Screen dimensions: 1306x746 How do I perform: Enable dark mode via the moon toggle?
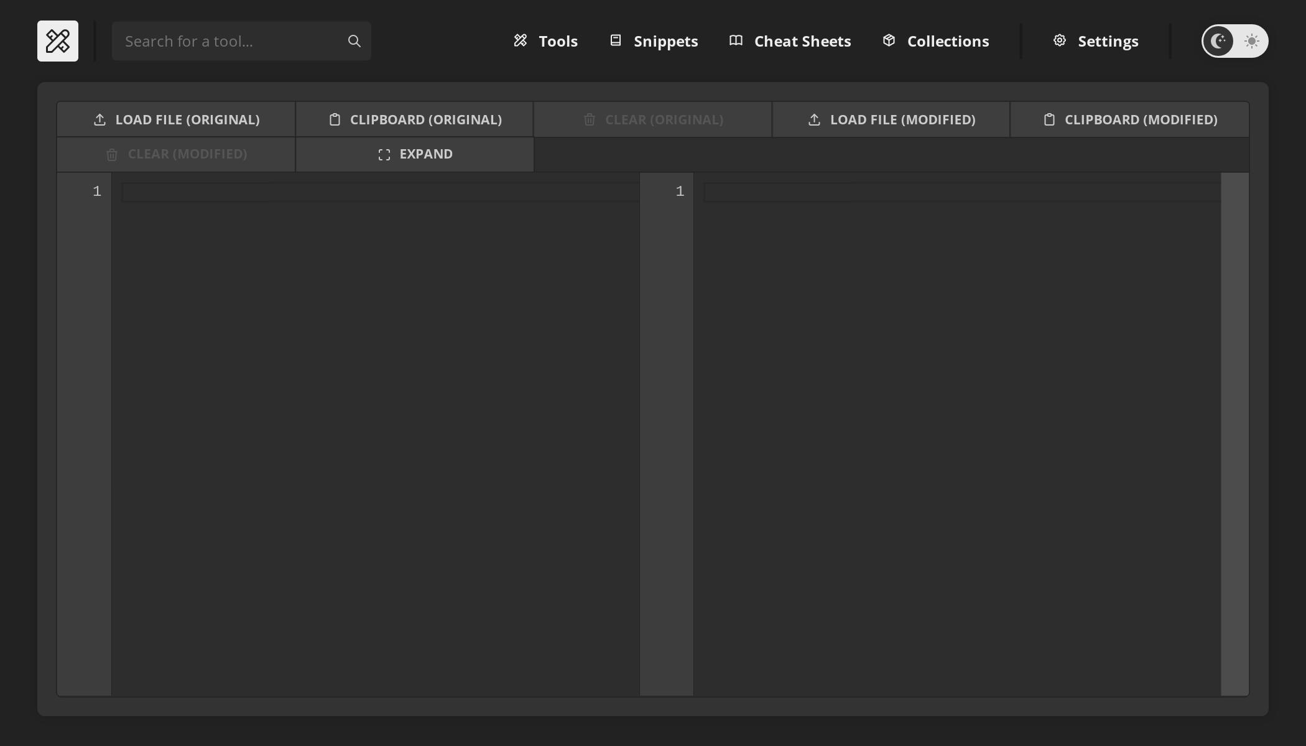[1218, 41]
